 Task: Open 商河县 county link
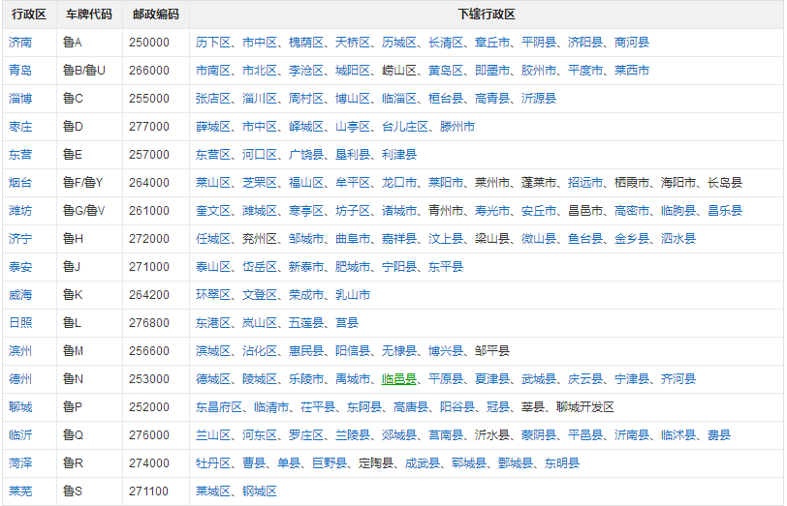pyautogui.click(x=632, y=43)
